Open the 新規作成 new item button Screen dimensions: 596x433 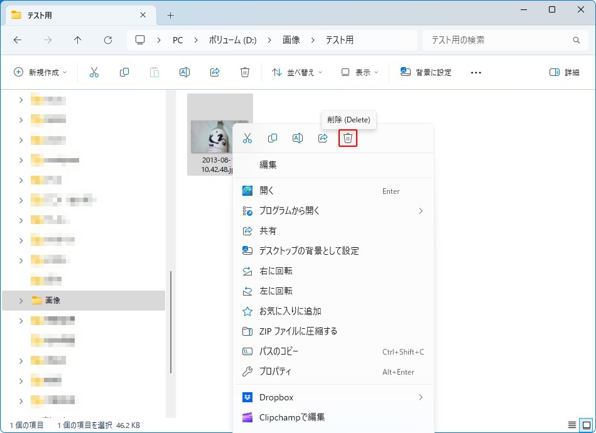coord(40,72)
